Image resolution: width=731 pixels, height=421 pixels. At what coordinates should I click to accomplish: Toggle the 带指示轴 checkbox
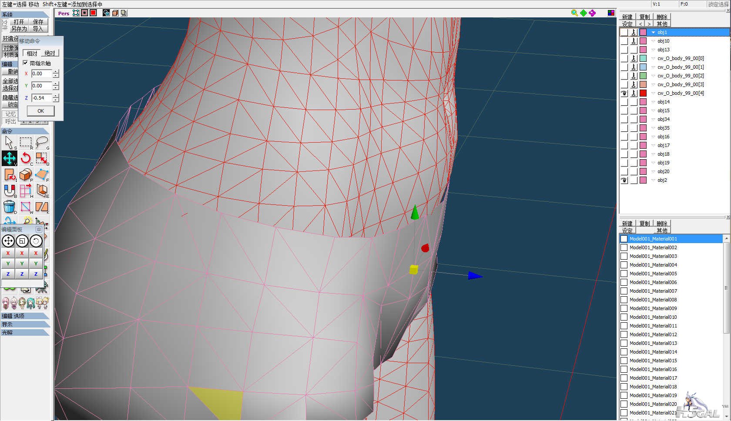coord(25,63)
